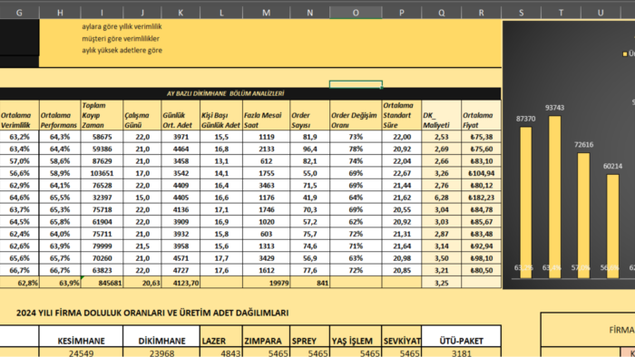Select the 'Ortalama Verimlilik' header cell
This screenshot has height=357, width=635.
[19, 115]
